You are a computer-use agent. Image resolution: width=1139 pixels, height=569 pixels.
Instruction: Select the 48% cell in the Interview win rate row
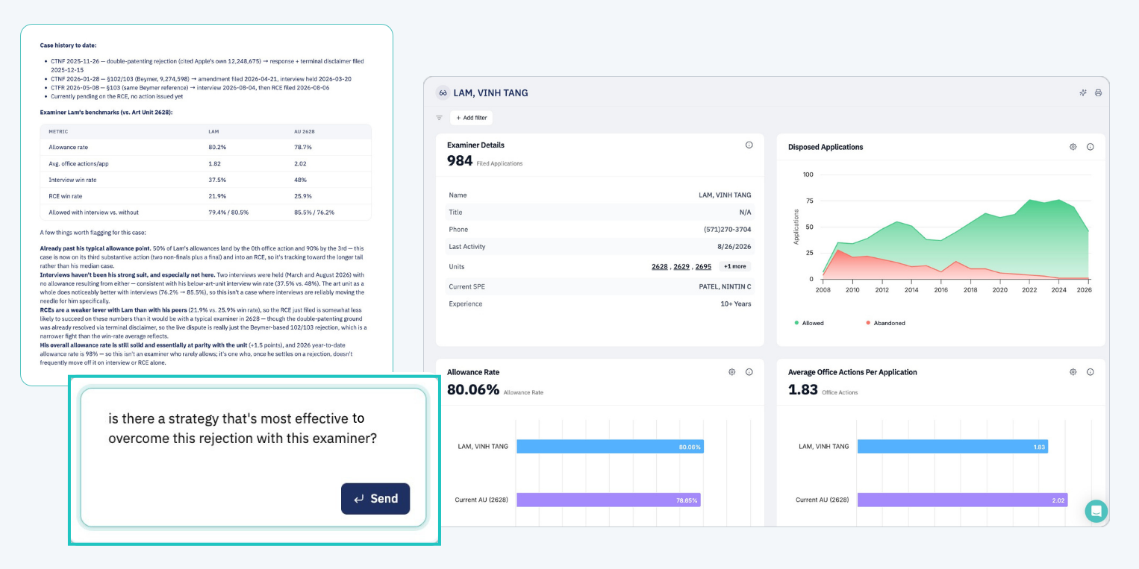(x=301, y=180)
